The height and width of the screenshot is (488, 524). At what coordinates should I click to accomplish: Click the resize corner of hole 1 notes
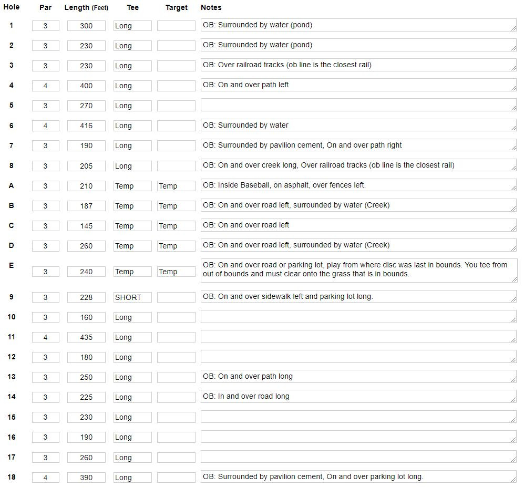click(x=513, y=29)
